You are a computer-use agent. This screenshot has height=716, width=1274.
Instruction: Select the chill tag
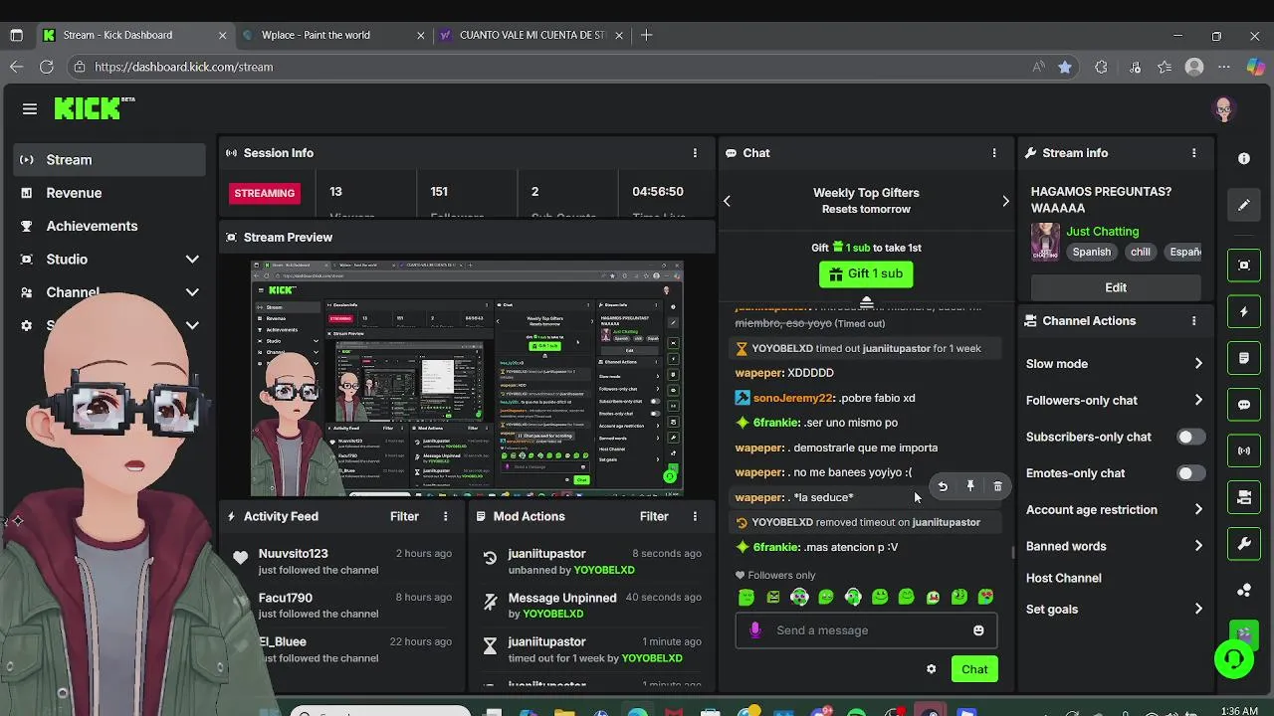click(1141, 252)
